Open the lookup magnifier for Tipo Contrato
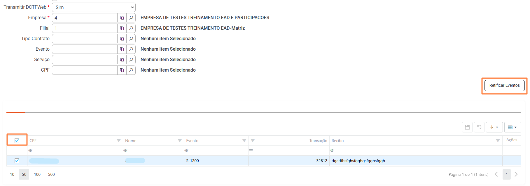The height and width of the screenshot is (186, 530). pyautogui.click(x=131, y=39)
